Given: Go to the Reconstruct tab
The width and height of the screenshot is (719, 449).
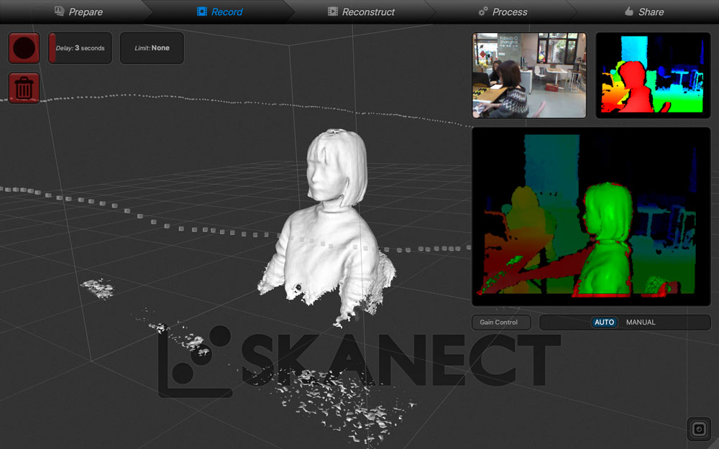Looking at the screenshot, I should pos(361,11).
